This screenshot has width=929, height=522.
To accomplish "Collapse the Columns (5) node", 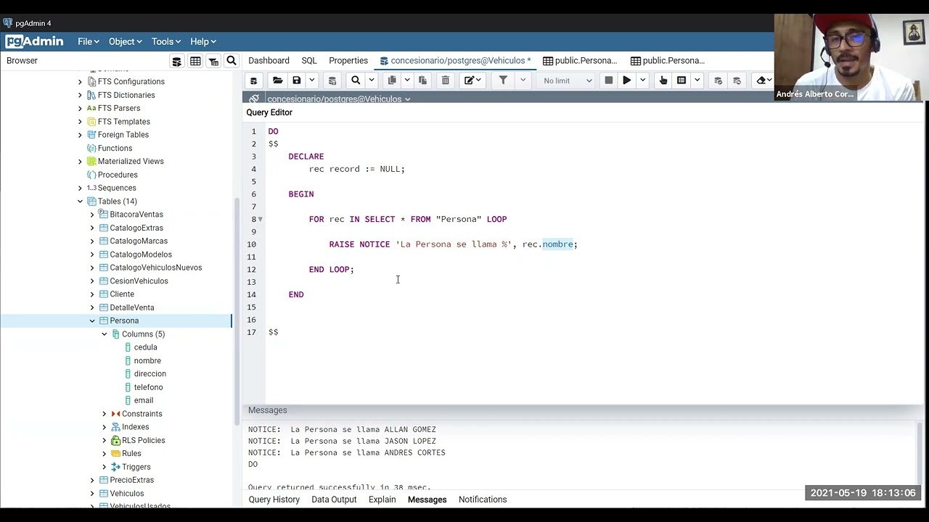I will pyautogui.click(x=105, y=334).
